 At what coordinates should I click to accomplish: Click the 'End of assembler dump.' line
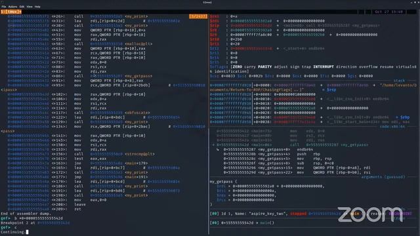[x=26, y=214]
